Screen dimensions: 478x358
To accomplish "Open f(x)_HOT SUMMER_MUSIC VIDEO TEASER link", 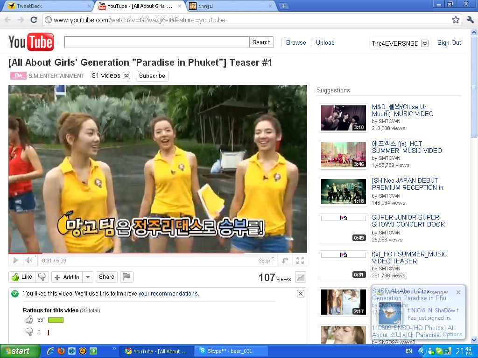I will click(x=409, y=257).
